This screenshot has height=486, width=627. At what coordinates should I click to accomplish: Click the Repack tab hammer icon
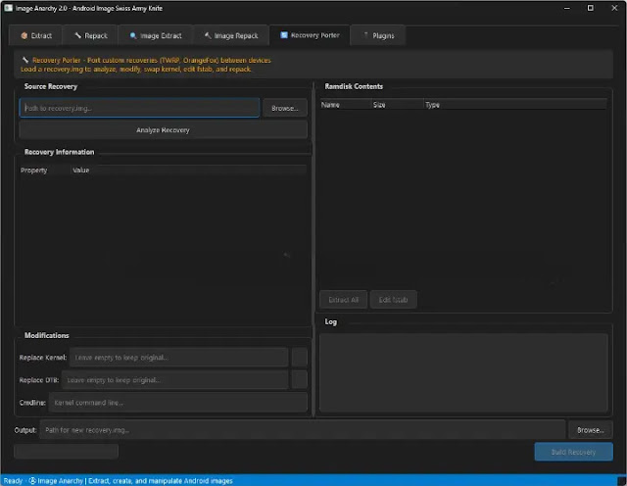point(77,35)
